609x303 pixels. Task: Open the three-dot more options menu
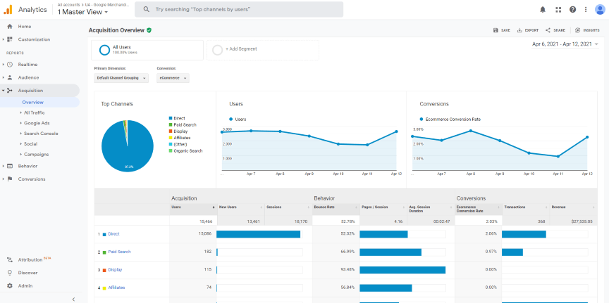click(x=586, y=10)
